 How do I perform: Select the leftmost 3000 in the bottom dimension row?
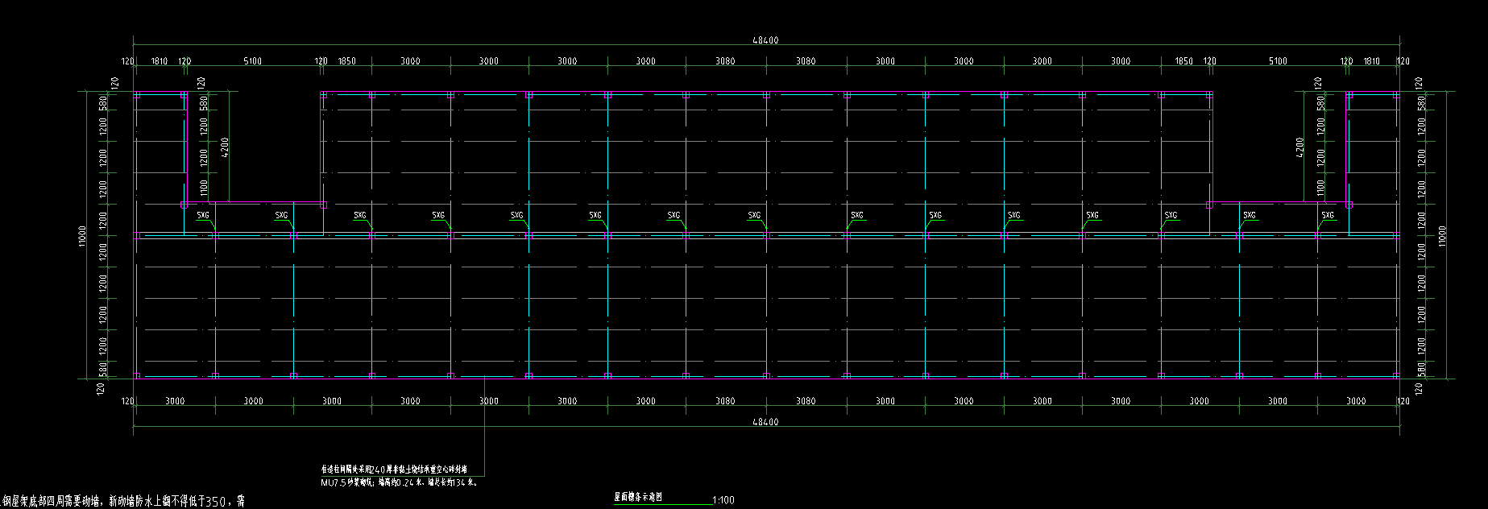[175, 401]
